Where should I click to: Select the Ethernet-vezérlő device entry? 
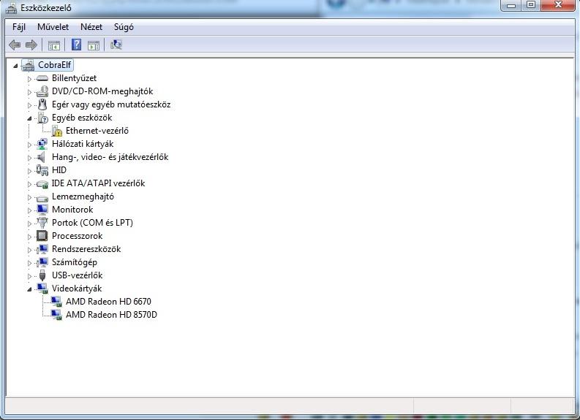[97, 131]
